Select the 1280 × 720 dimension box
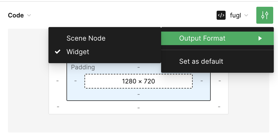The height and width of the screenshot is (137, 278). click(x=138, y=81)
